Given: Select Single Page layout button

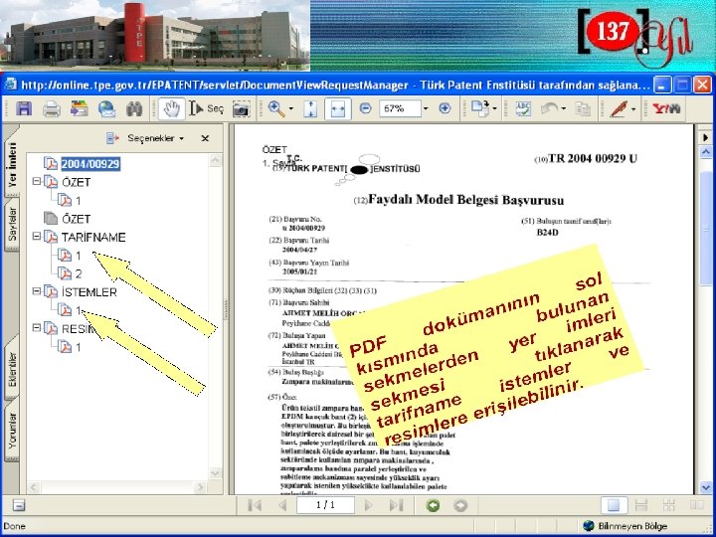Looking at the screenshot, I should click(614, 505).
